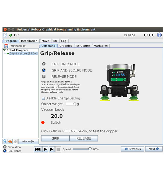Select GRIP ONLY NODE radio button
This screenshot has height=180, width=166.
[x=44, y=64]
